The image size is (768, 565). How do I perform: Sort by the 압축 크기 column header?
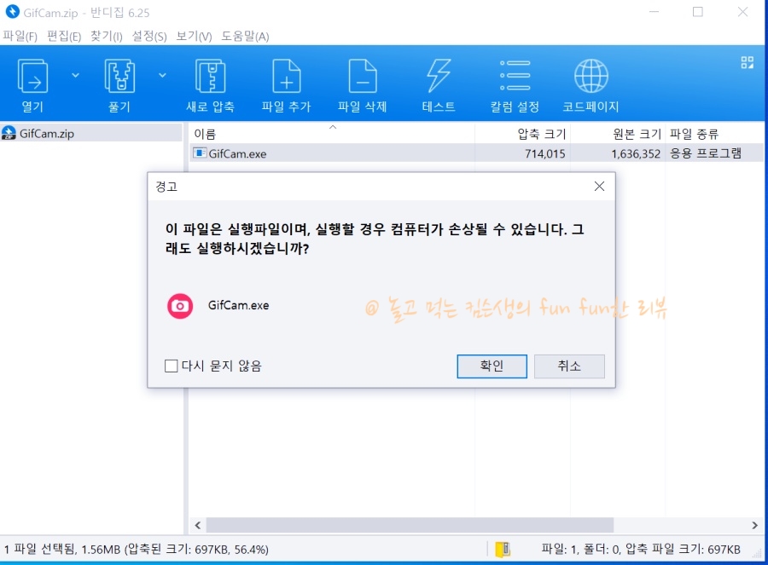pos(522,134)
